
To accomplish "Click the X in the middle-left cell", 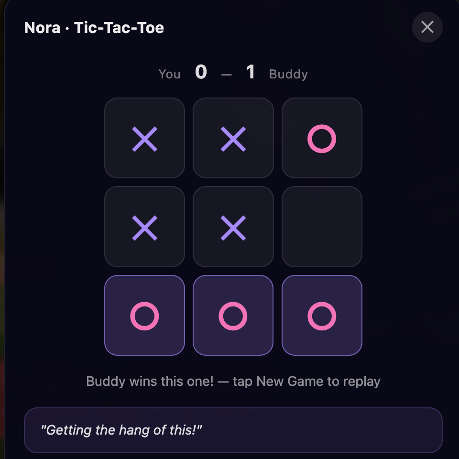I will [x=144, y=226].
